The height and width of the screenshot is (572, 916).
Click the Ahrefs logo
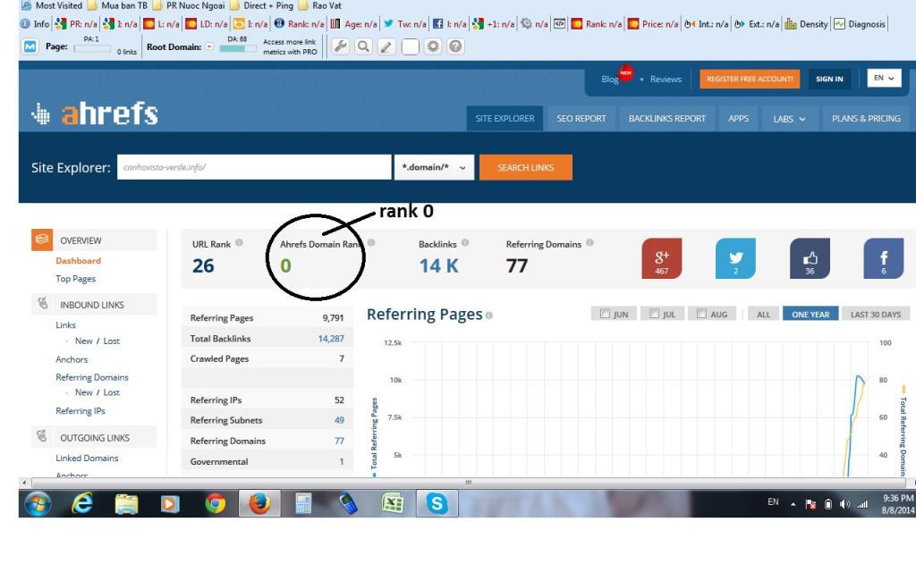tap(95, 114)
